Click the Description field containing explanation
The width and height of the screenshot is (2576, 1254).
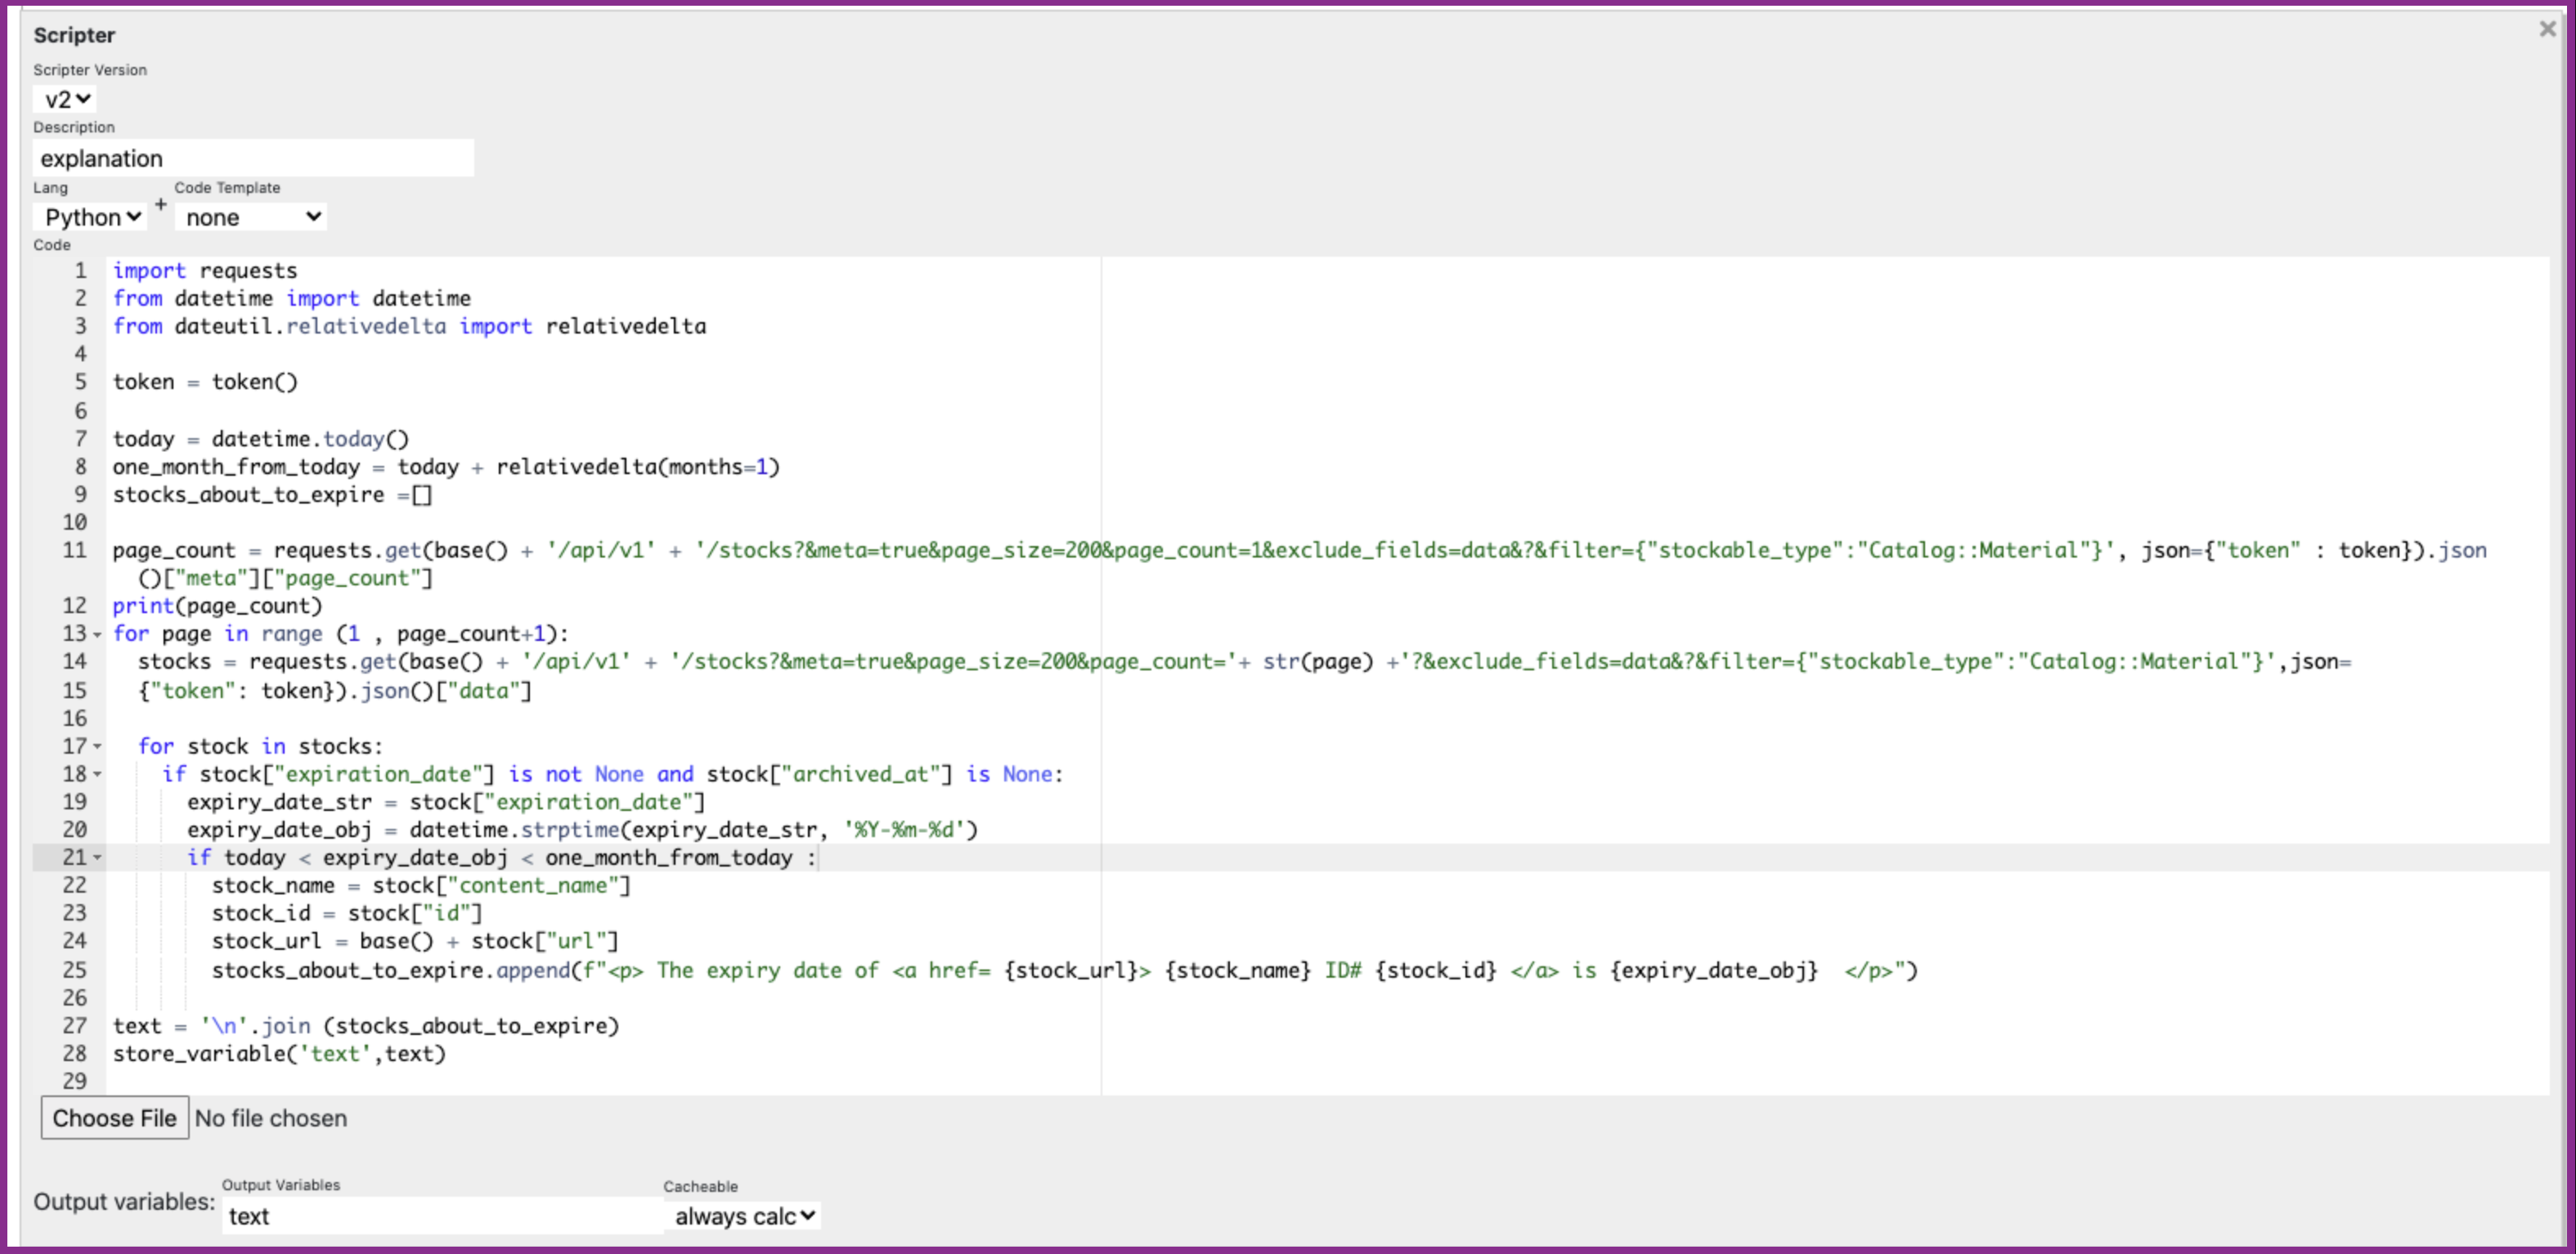(x=253, y=158)
